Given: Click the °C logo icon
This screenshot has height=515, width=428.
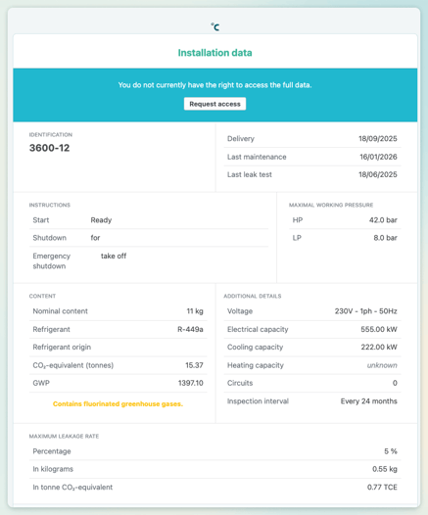Looking at the screenshot, I should pyautogui.click(x=215, y=27).
